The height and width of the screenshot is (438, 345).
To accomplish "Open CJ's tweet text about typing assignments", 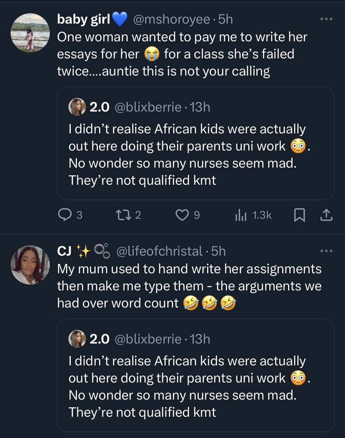I will [x=189, y=286].
